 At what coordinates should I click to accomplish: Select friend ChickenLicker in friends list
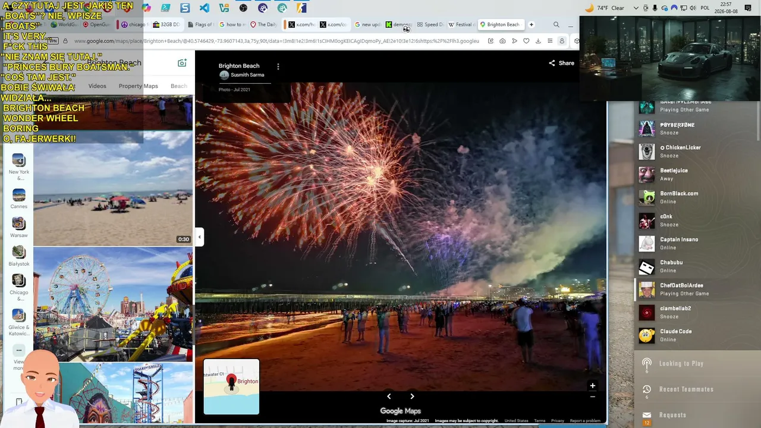696,152
